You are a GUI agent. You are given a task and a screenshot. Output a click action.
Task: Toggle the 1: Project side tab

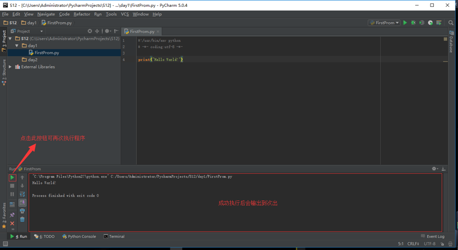4,41
